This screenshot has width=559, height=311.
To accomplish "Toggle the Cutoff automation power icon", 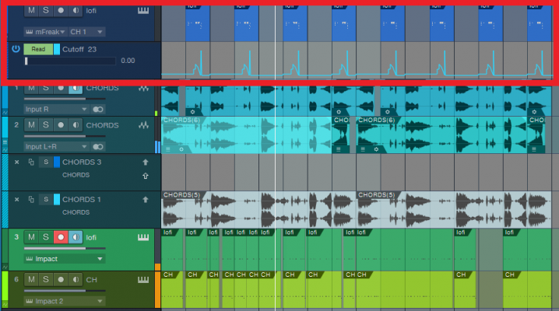I will click(x=16, y=49).
